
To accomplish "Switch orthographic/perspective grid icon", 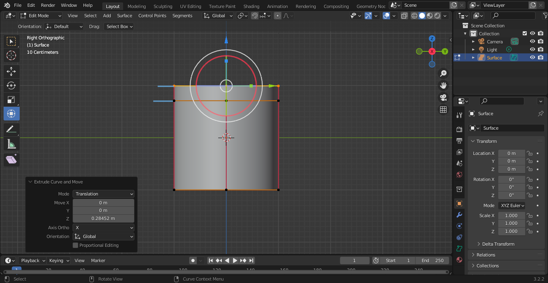I will click(x=443, y=110).
